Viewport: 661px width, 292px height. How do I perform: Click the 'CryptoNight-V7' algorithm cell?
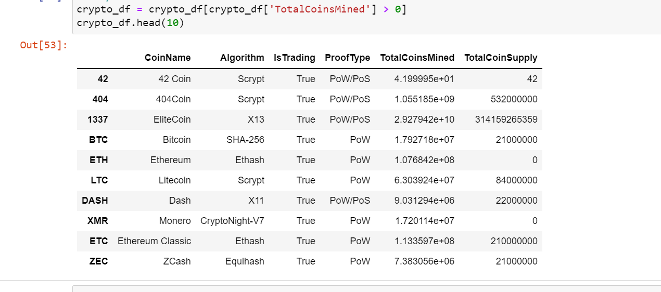[x=232, y=221]
